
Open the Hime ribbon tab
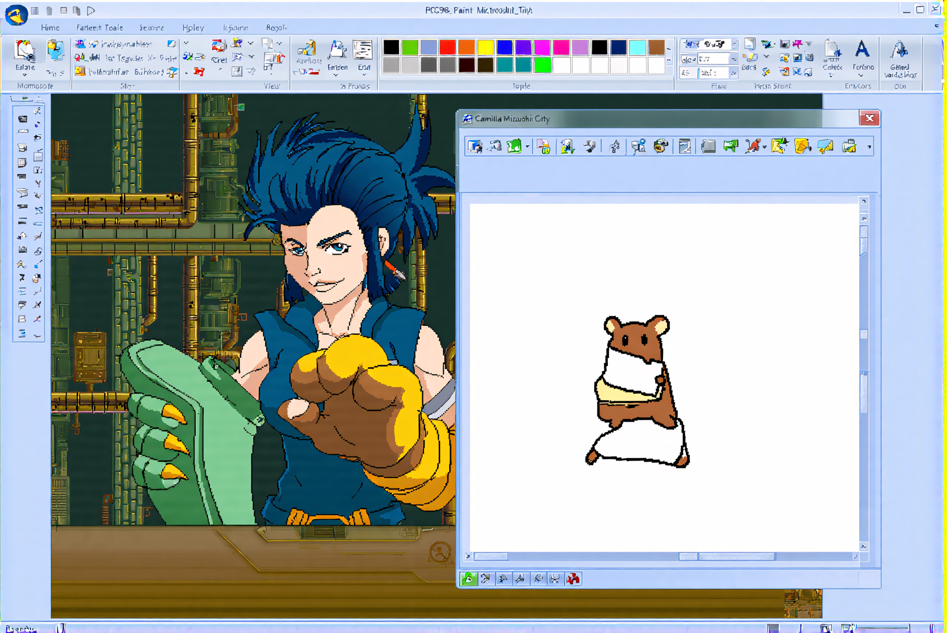click(50, 27)
